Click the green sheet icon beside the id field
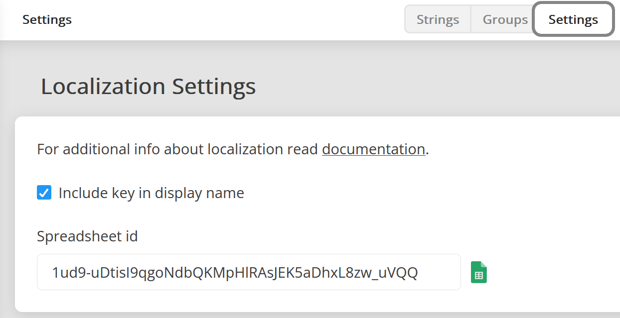This screenshot has width=620, height=318. [479, 272]
